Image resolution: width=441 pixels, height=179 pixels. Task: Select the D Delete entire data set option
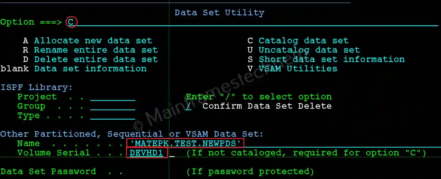click(x=91, y=59)
